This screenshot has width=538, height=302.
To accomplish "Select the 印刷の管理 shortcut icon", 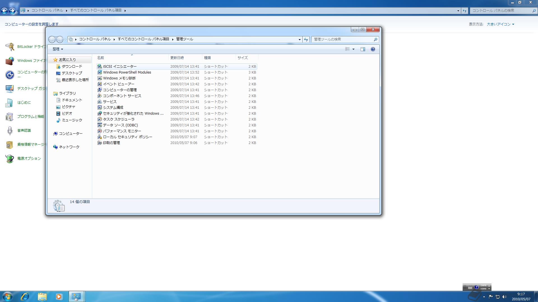I will 99,143.
